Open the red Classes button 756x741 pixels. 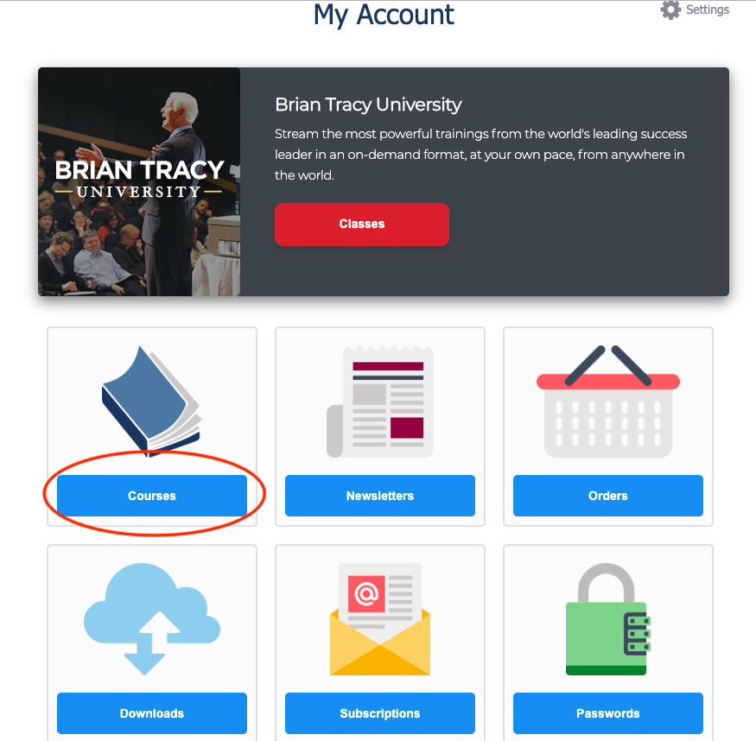click(362, 224)
